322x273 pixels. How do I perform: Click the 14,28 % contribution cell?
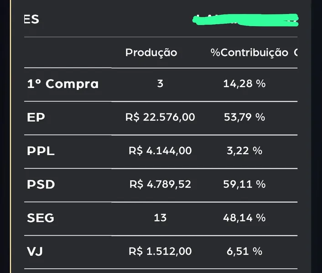point(244,84)
